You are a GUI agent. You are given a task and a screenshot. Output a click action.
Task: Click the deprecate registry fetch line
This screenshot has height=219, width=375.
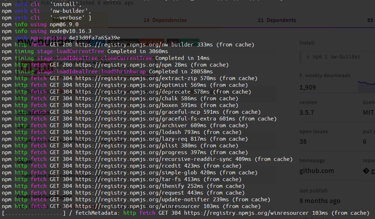point(127,92)
